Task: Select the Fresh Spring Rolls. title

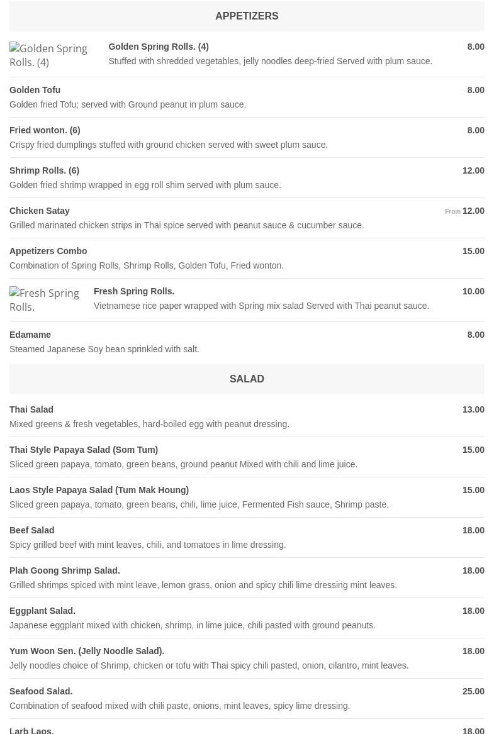Action: [x=133, y=291]
